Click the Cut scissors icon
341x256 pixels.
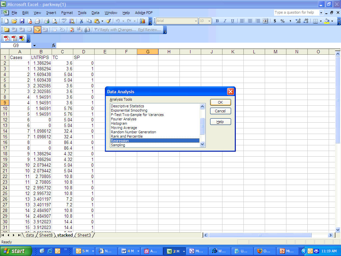(x=81, y=21)
